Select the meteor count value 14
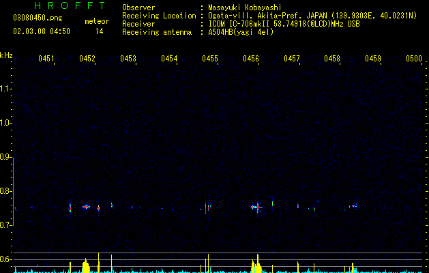429x273 pixels. pos(99,31)
